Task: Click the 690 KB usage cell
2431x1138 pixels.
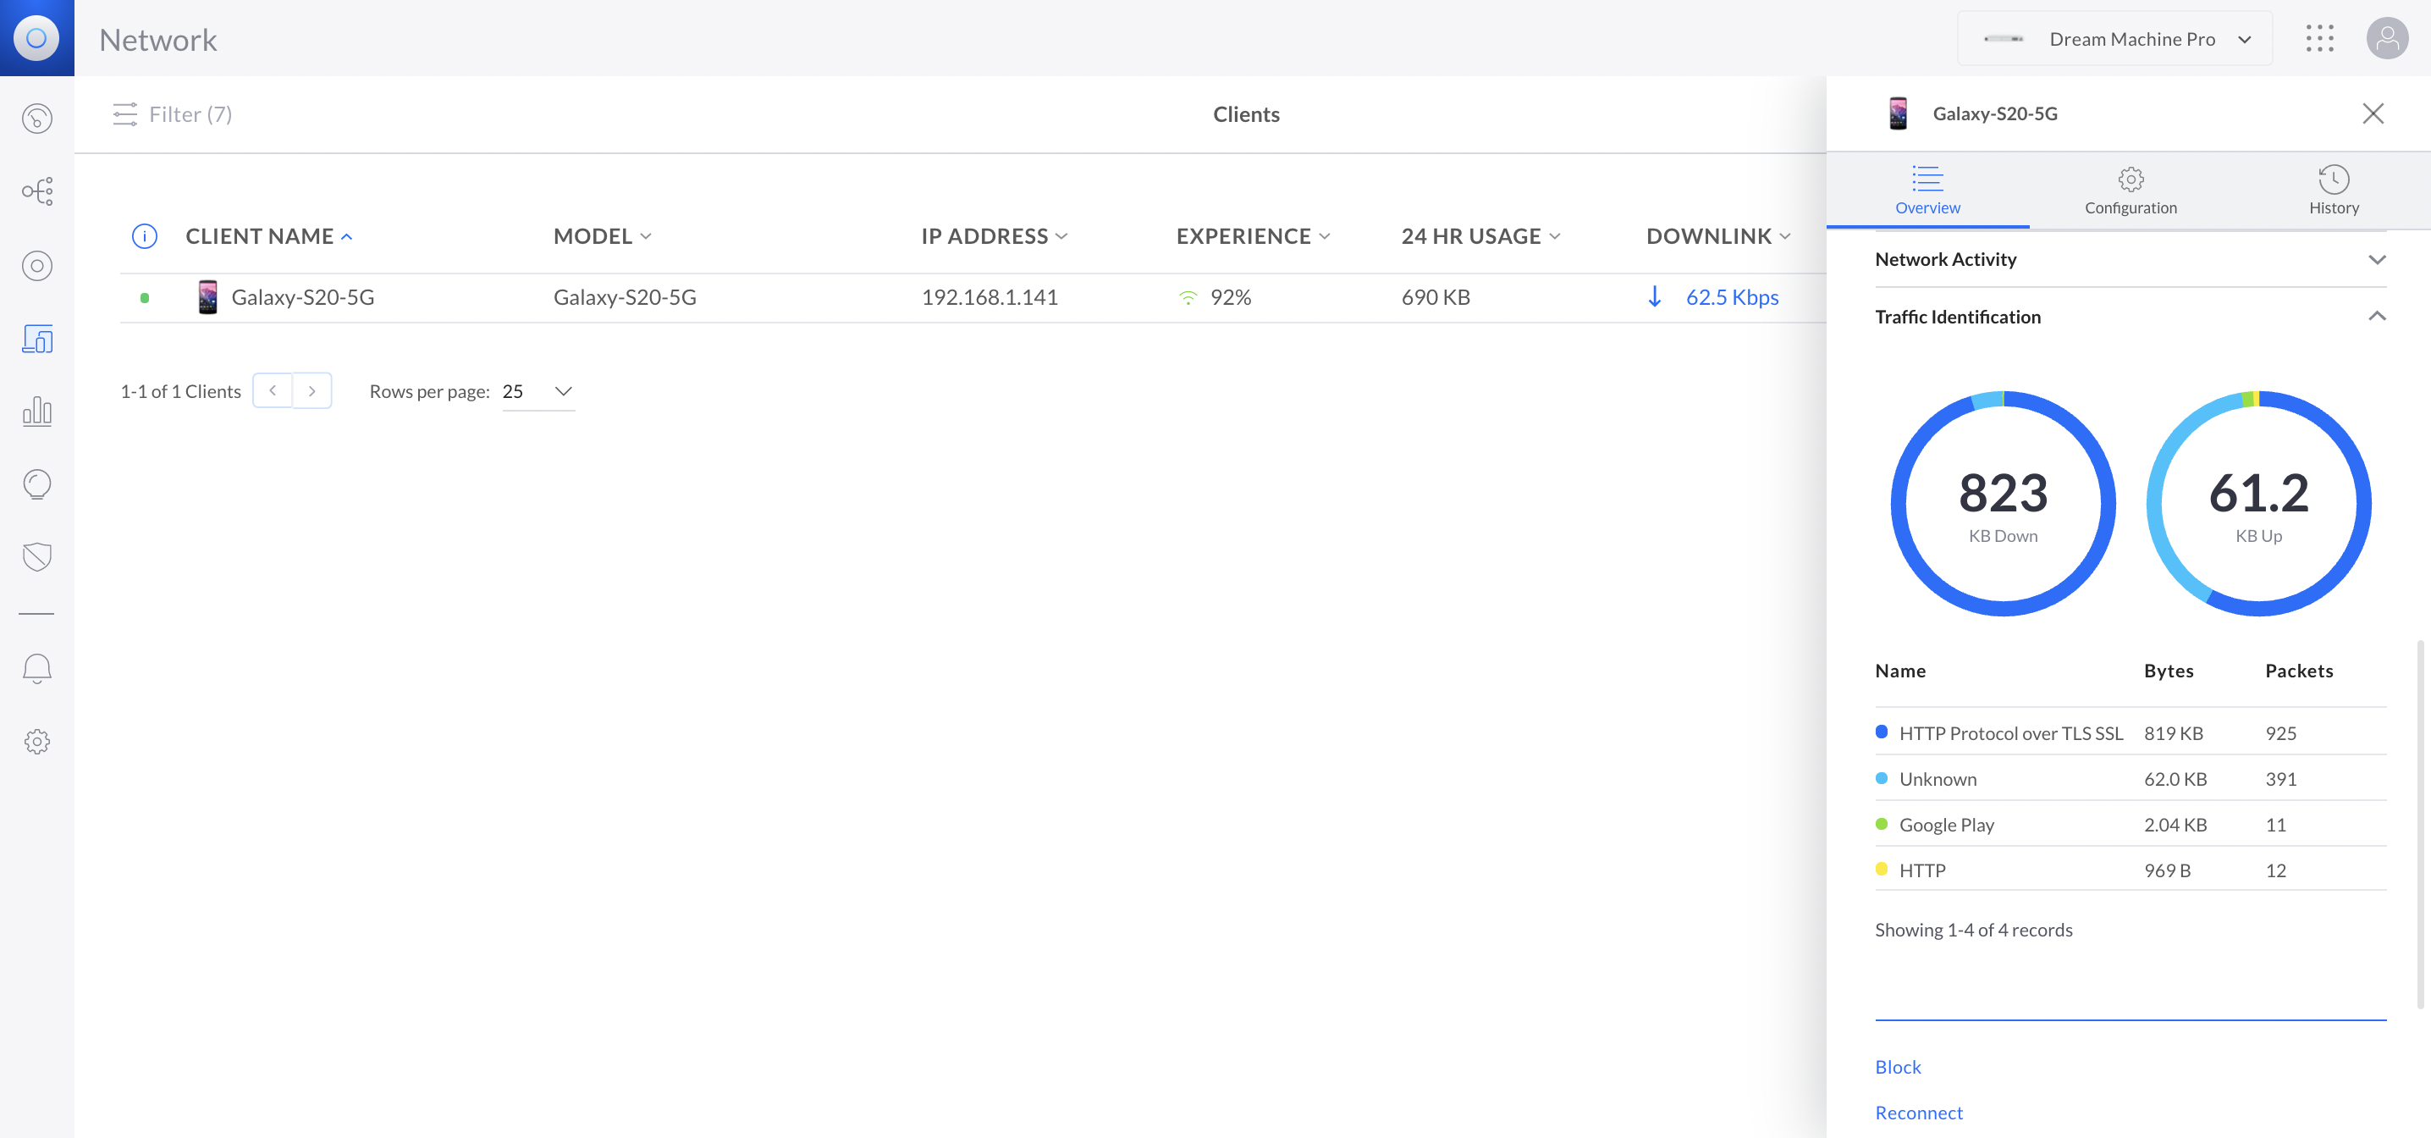Action: click(x=1436, y=296)
